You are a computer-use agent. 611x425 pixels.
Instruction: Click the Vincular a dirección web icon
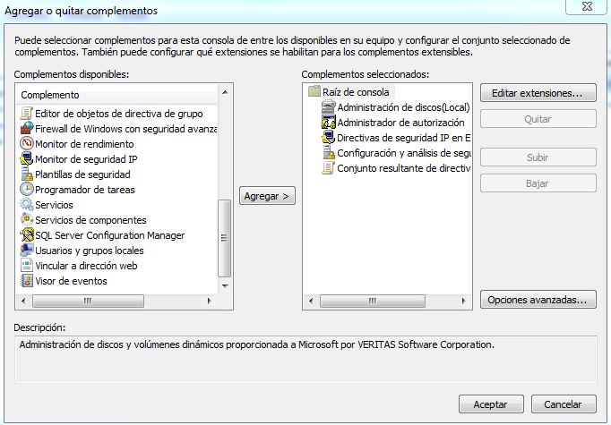click(x=27, y=265)
